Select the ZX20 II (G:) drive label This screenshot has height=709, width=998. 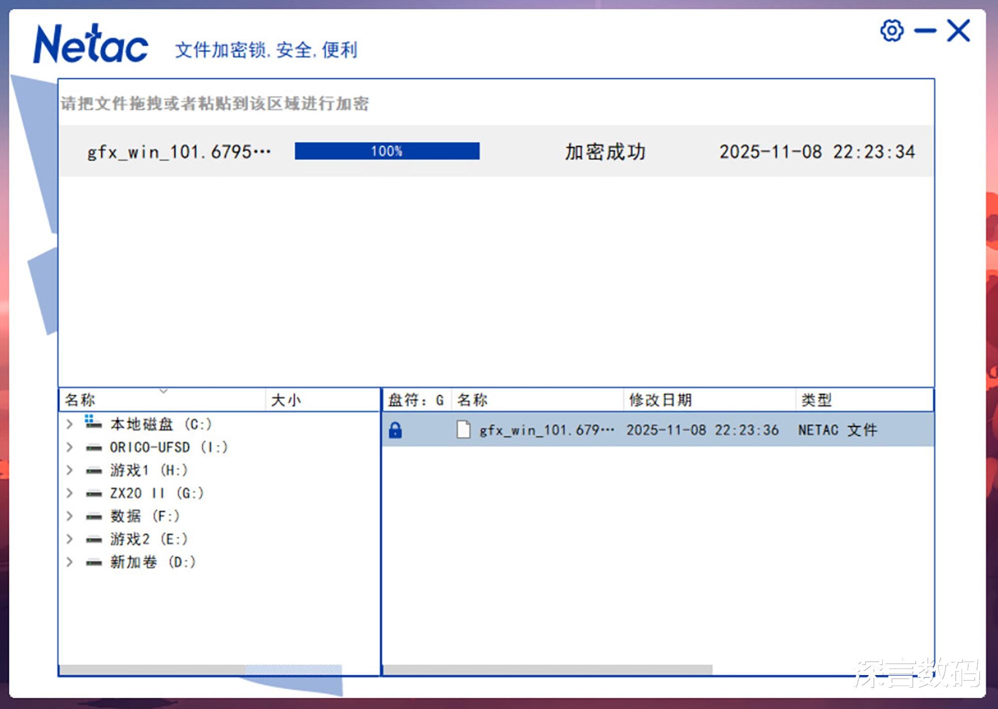[x=157, y=493]
